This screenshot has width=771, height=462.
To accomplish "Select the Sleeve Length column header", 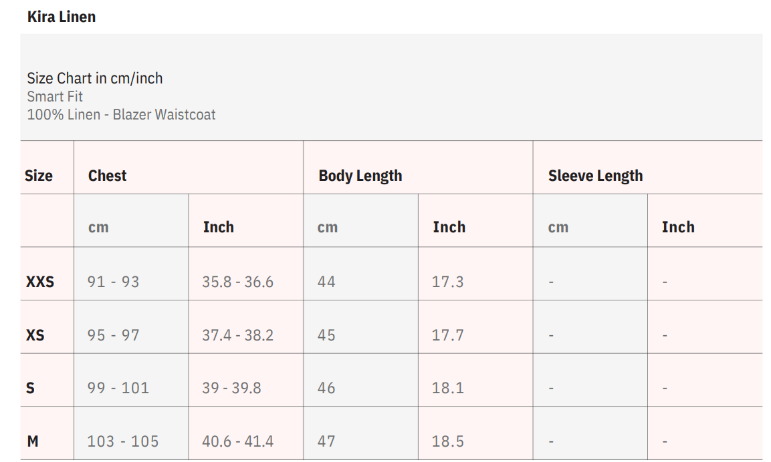I will pos(595,176).
